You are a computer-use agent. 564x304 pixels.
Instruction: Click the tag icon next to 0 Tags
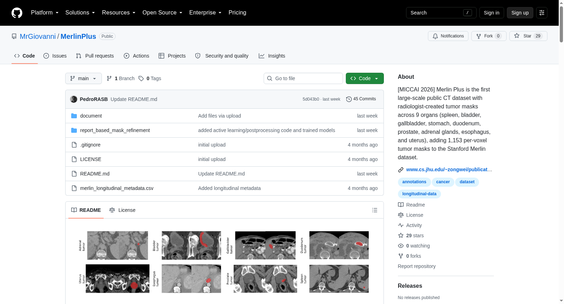[141, 78]
